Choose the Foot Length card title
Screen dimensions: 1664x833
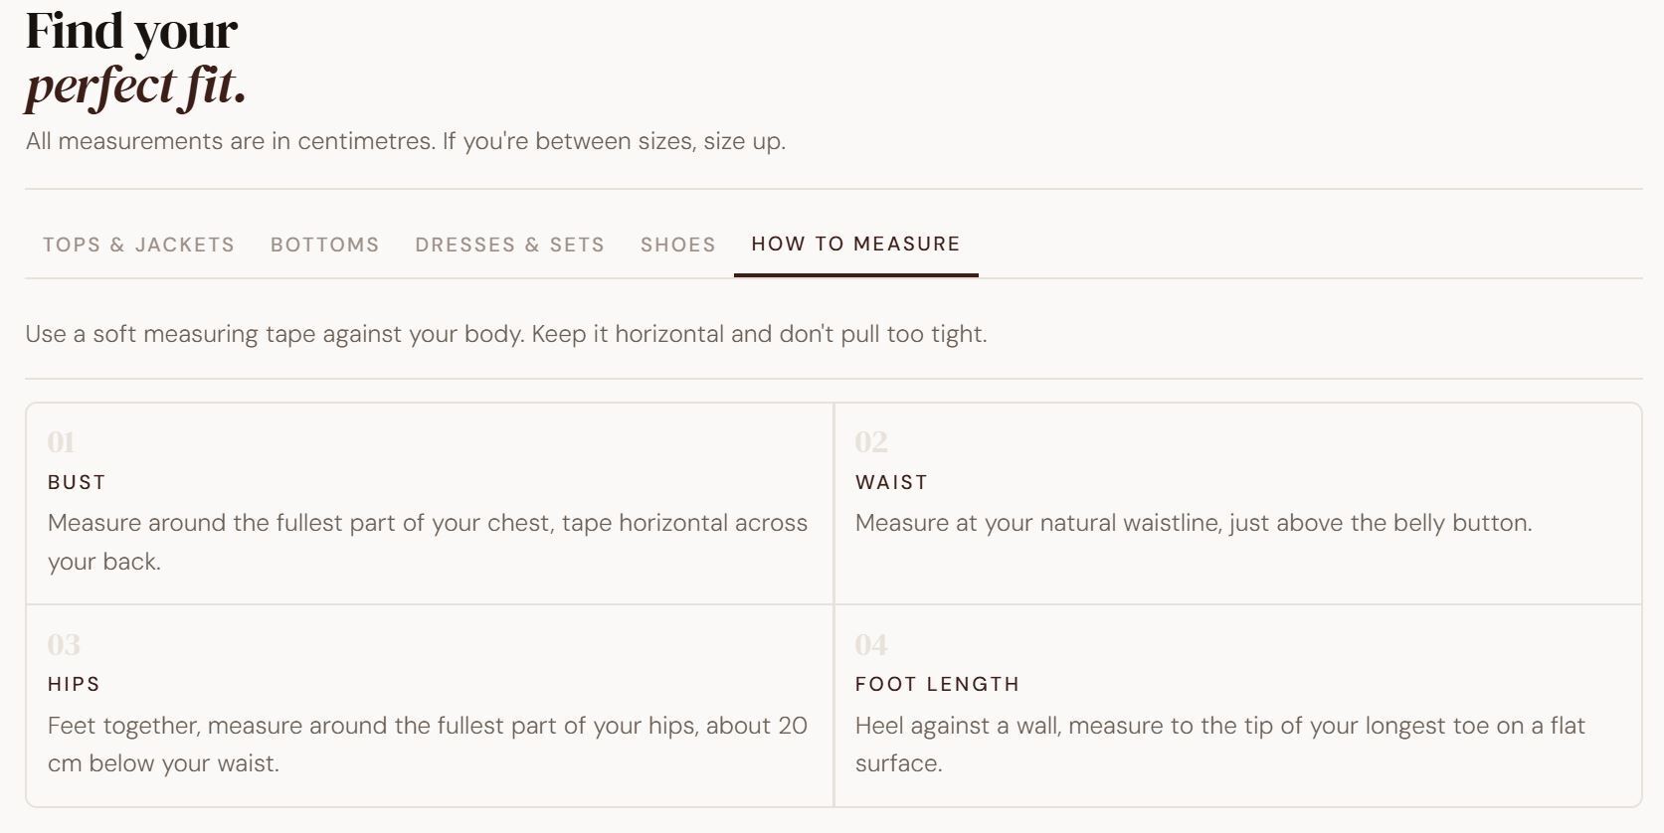[937, 684]
